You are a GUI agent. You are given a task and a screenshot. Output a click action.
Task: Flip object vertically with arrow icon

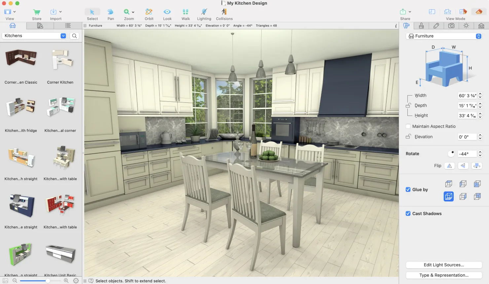tap(463, 166)
